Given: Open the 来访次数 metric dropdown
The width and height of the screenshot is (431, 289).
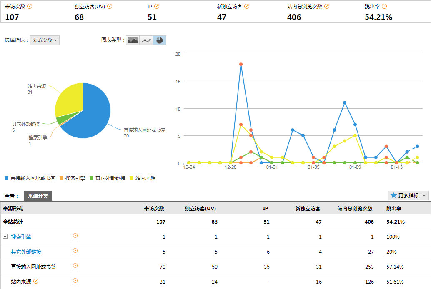Looking at the screenshot, I should 45,40.
